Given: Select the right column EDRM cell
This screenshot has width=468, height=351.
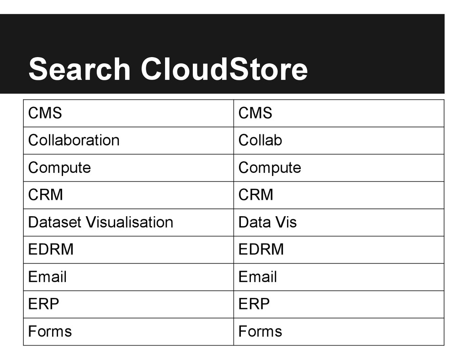Looking at the screenshot, I should pyautogui.click(x=339, y=250).
